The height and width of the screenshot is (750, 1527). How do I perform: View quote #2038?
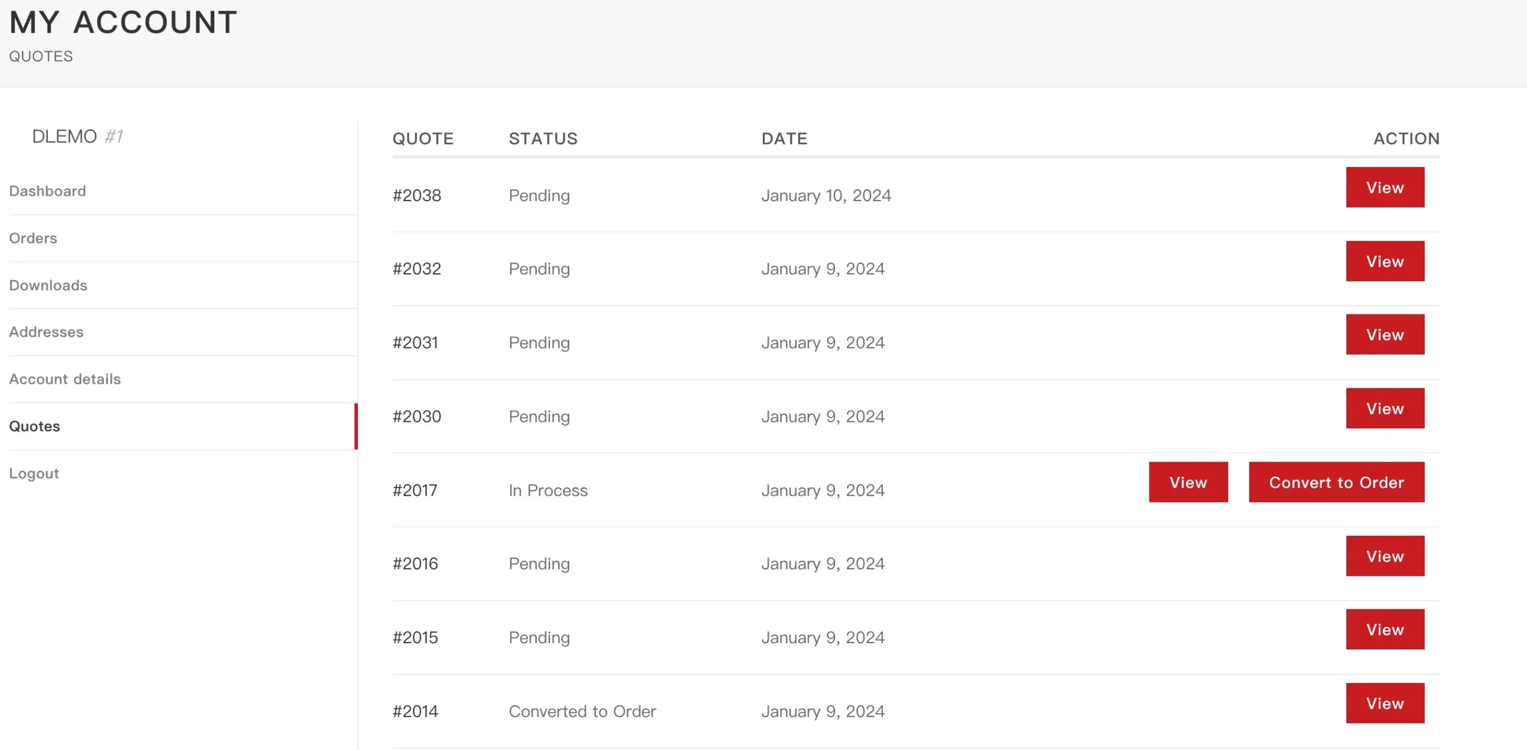(x=1384, y=187)
